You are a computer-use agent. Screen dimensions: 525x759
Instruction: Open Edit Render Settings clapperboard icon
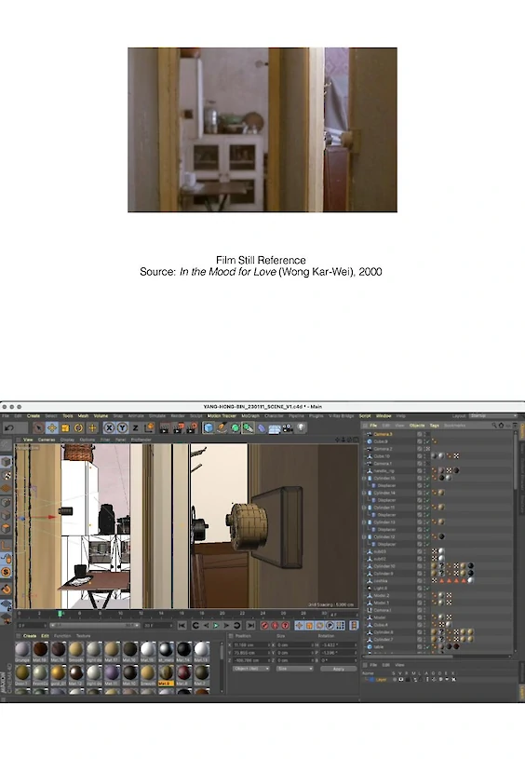tap(192, 427)
